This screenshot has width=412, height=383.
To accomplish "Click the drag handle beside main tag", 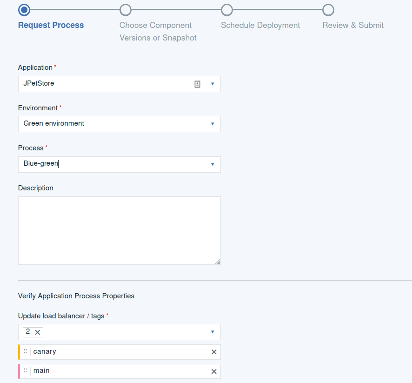I will point(27,371).
